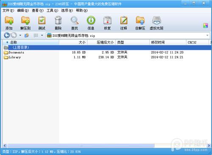The width and height of the screenshot is (212, 155).
Task: Click the list view mode icon
Action: [x=36, y=35]
